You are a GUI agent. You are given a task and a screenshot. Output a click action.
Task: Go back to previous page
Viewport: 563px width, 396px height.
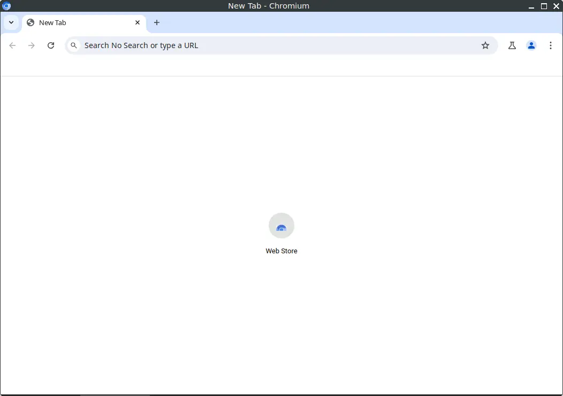[12, 45]
